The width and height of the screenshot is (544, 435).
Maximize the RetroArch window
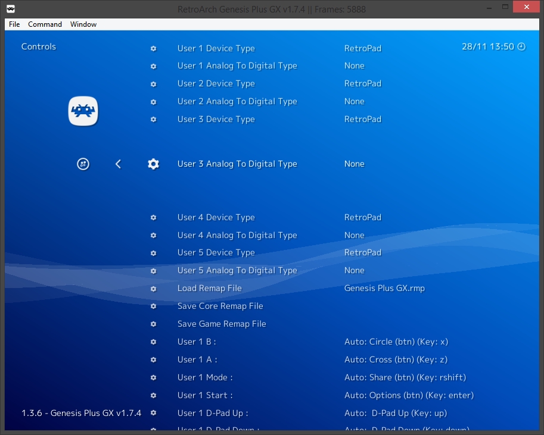tap(505, 7)
